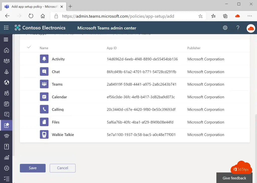Go back with browser back arrow
Screen dimensions: 257x183
coord(7,16)
